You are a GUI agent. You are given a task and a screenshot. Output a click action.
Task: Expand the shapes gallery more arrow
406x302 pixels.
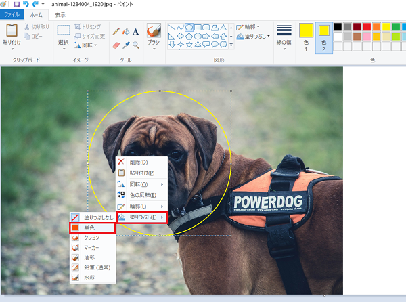click(x=231, y=45)
